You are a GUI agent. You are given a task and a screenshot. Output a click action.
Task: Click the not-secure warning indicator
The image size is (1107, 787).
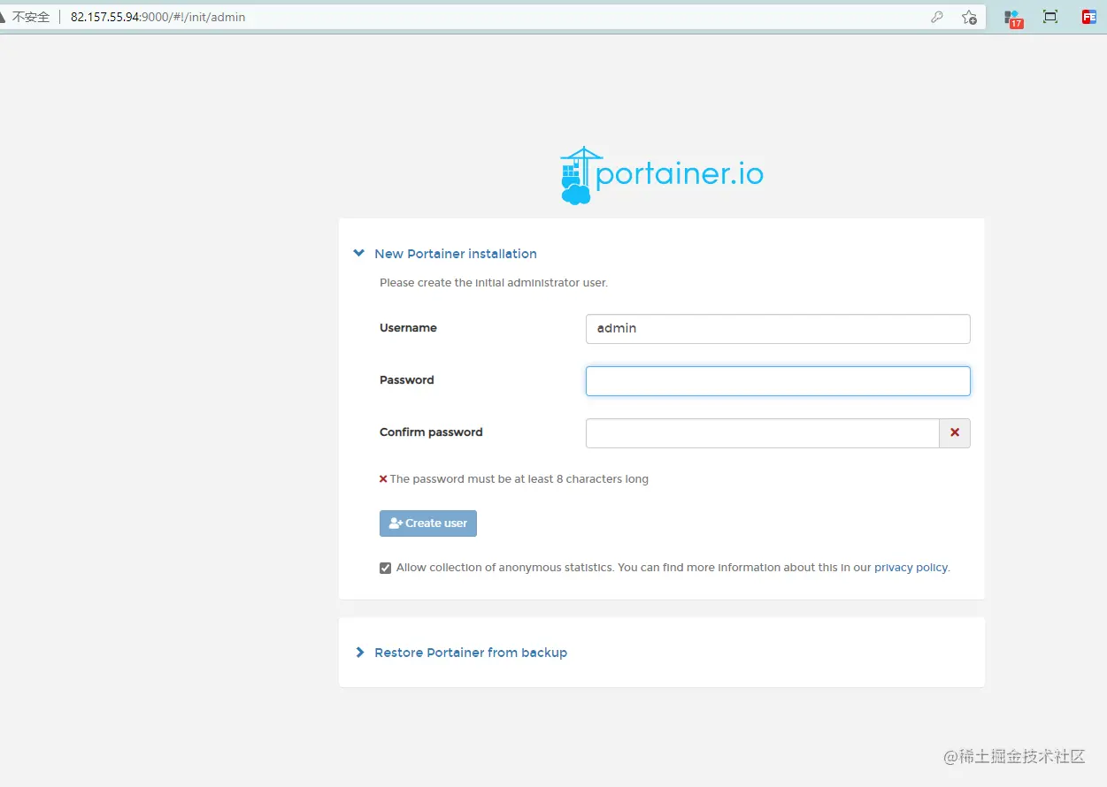point(26,17)
